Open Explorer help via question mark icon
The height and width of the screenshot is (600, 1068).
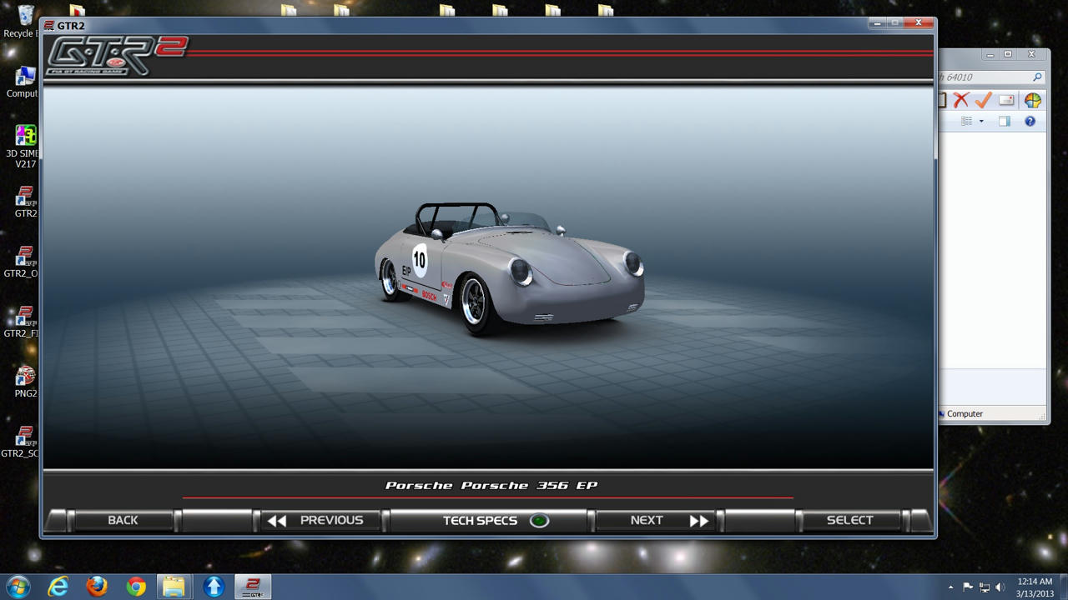pos(1030,122)
